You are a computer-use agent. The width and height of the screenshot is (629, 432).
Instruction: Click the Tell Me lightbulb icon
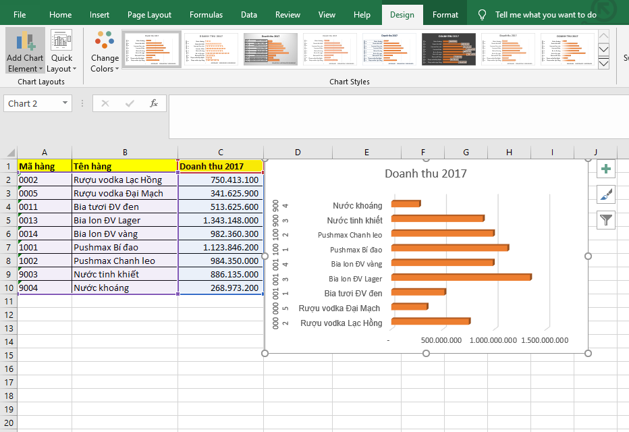tap(482, 15)
